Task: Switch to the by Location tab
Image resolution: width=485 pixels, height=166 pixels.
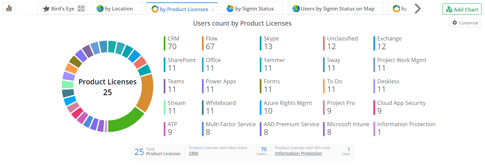Action: pyautogui.click(x=117, y=8)
